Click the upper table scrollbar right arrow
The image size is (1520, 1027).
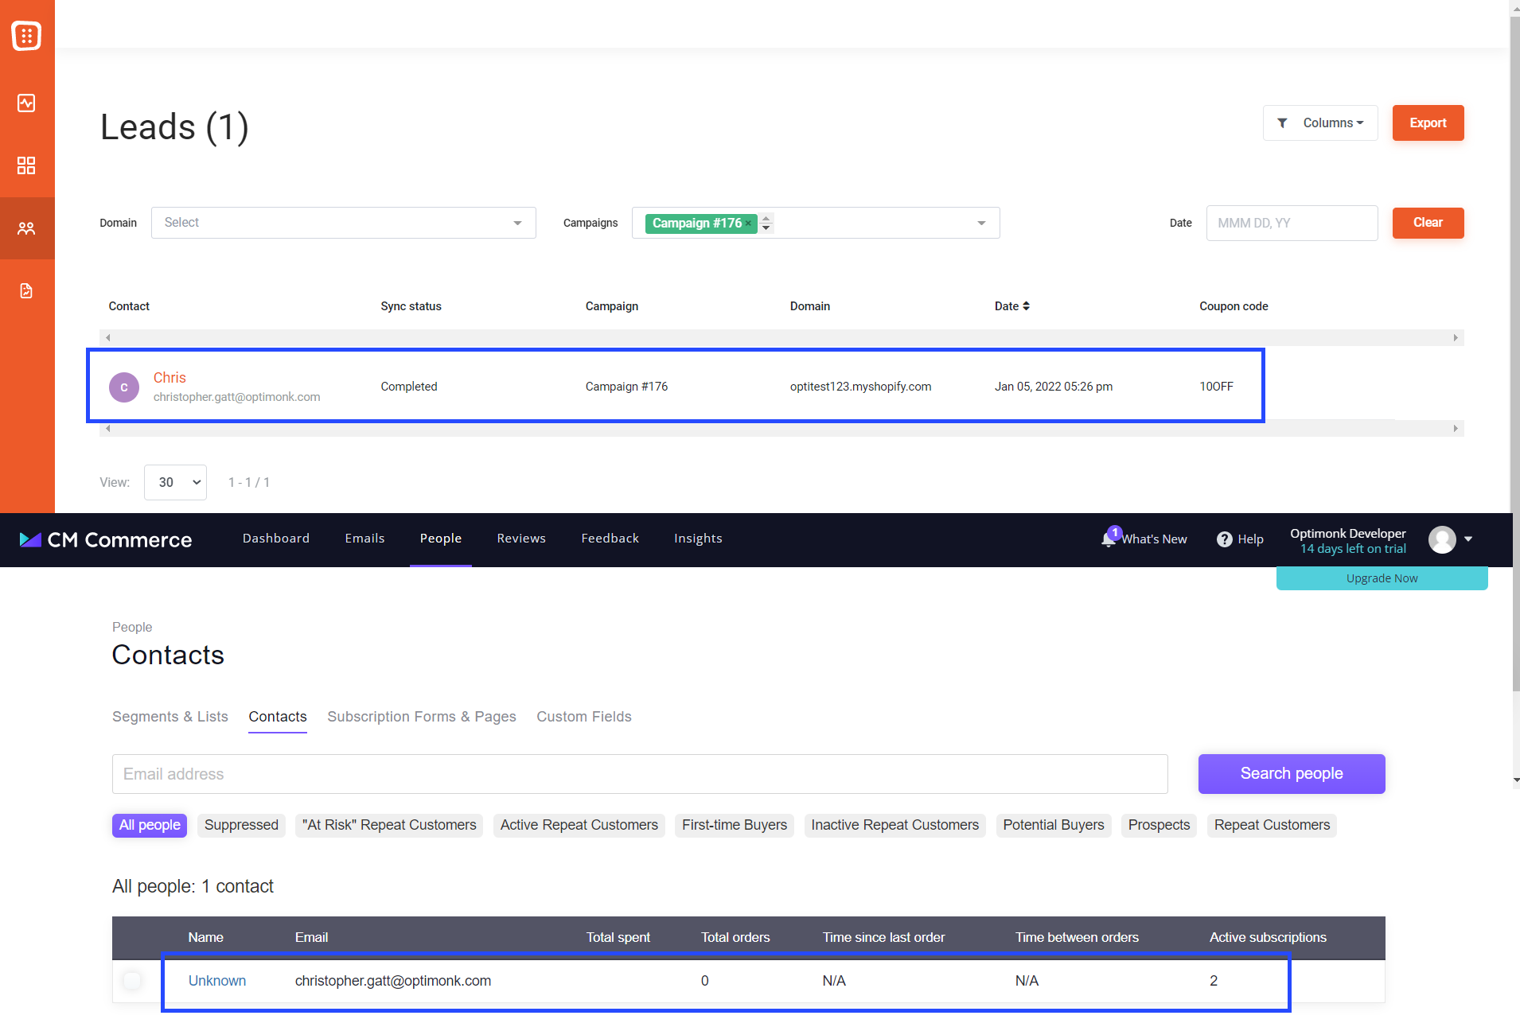[1456, 338]
